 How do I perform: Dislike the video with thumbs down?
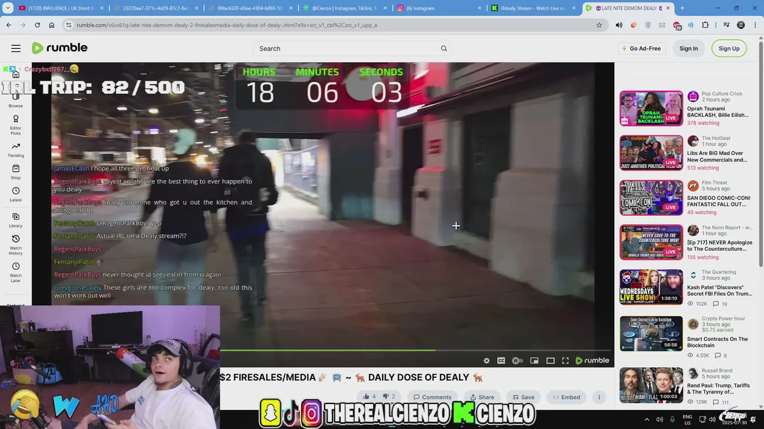[x=389, y=397]
